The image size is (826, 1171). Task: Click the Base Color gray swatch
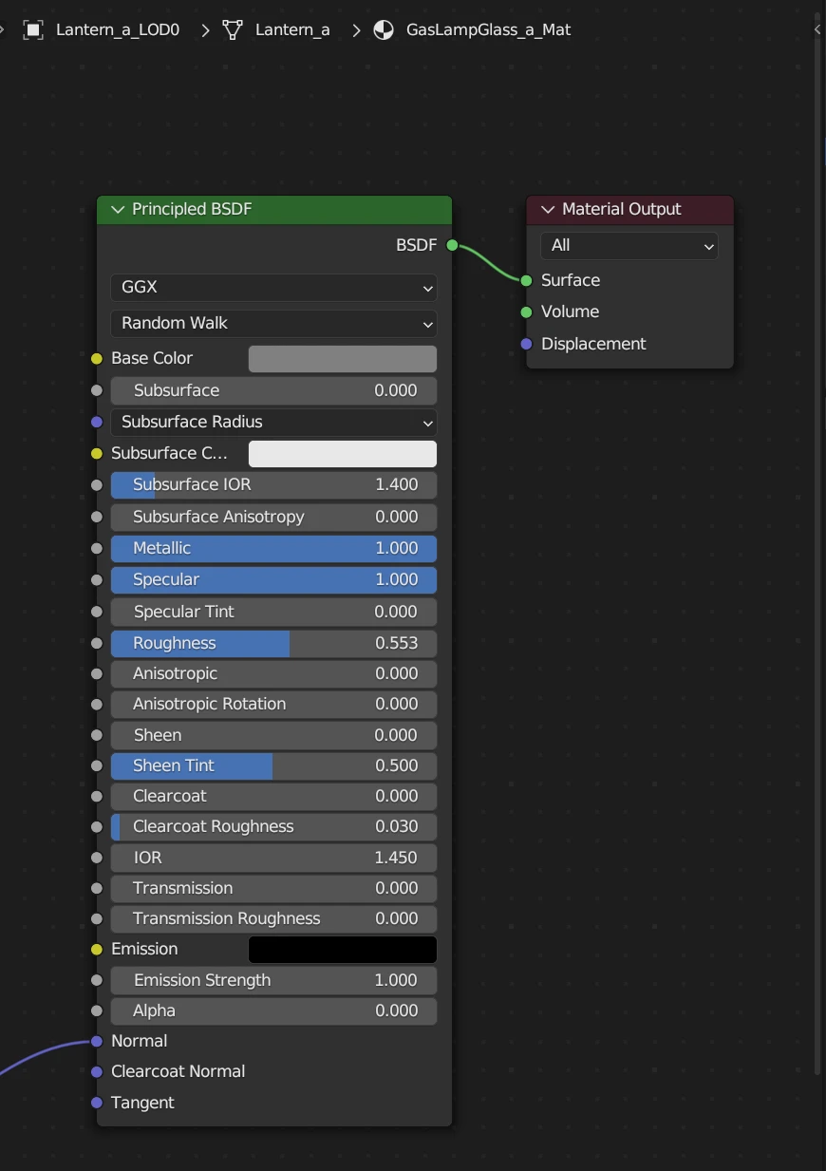pos(342,359)
